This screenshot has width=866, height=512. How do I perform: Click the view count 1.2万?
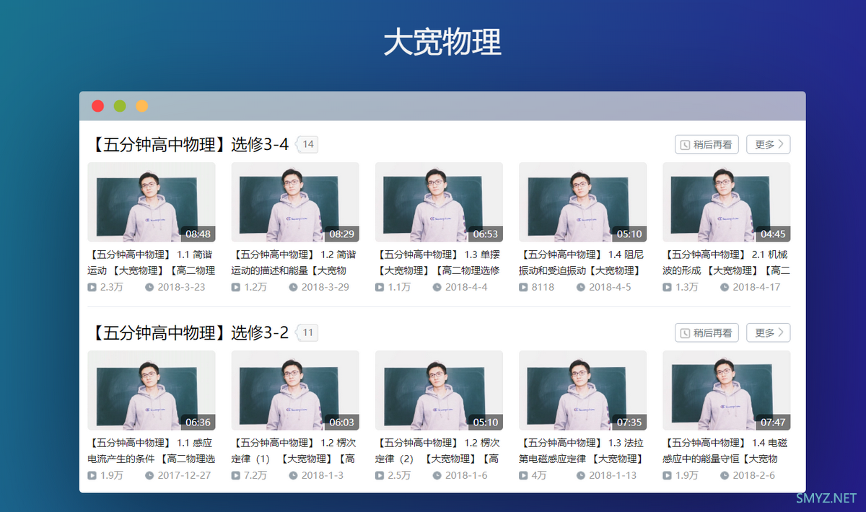pos(255,287)
